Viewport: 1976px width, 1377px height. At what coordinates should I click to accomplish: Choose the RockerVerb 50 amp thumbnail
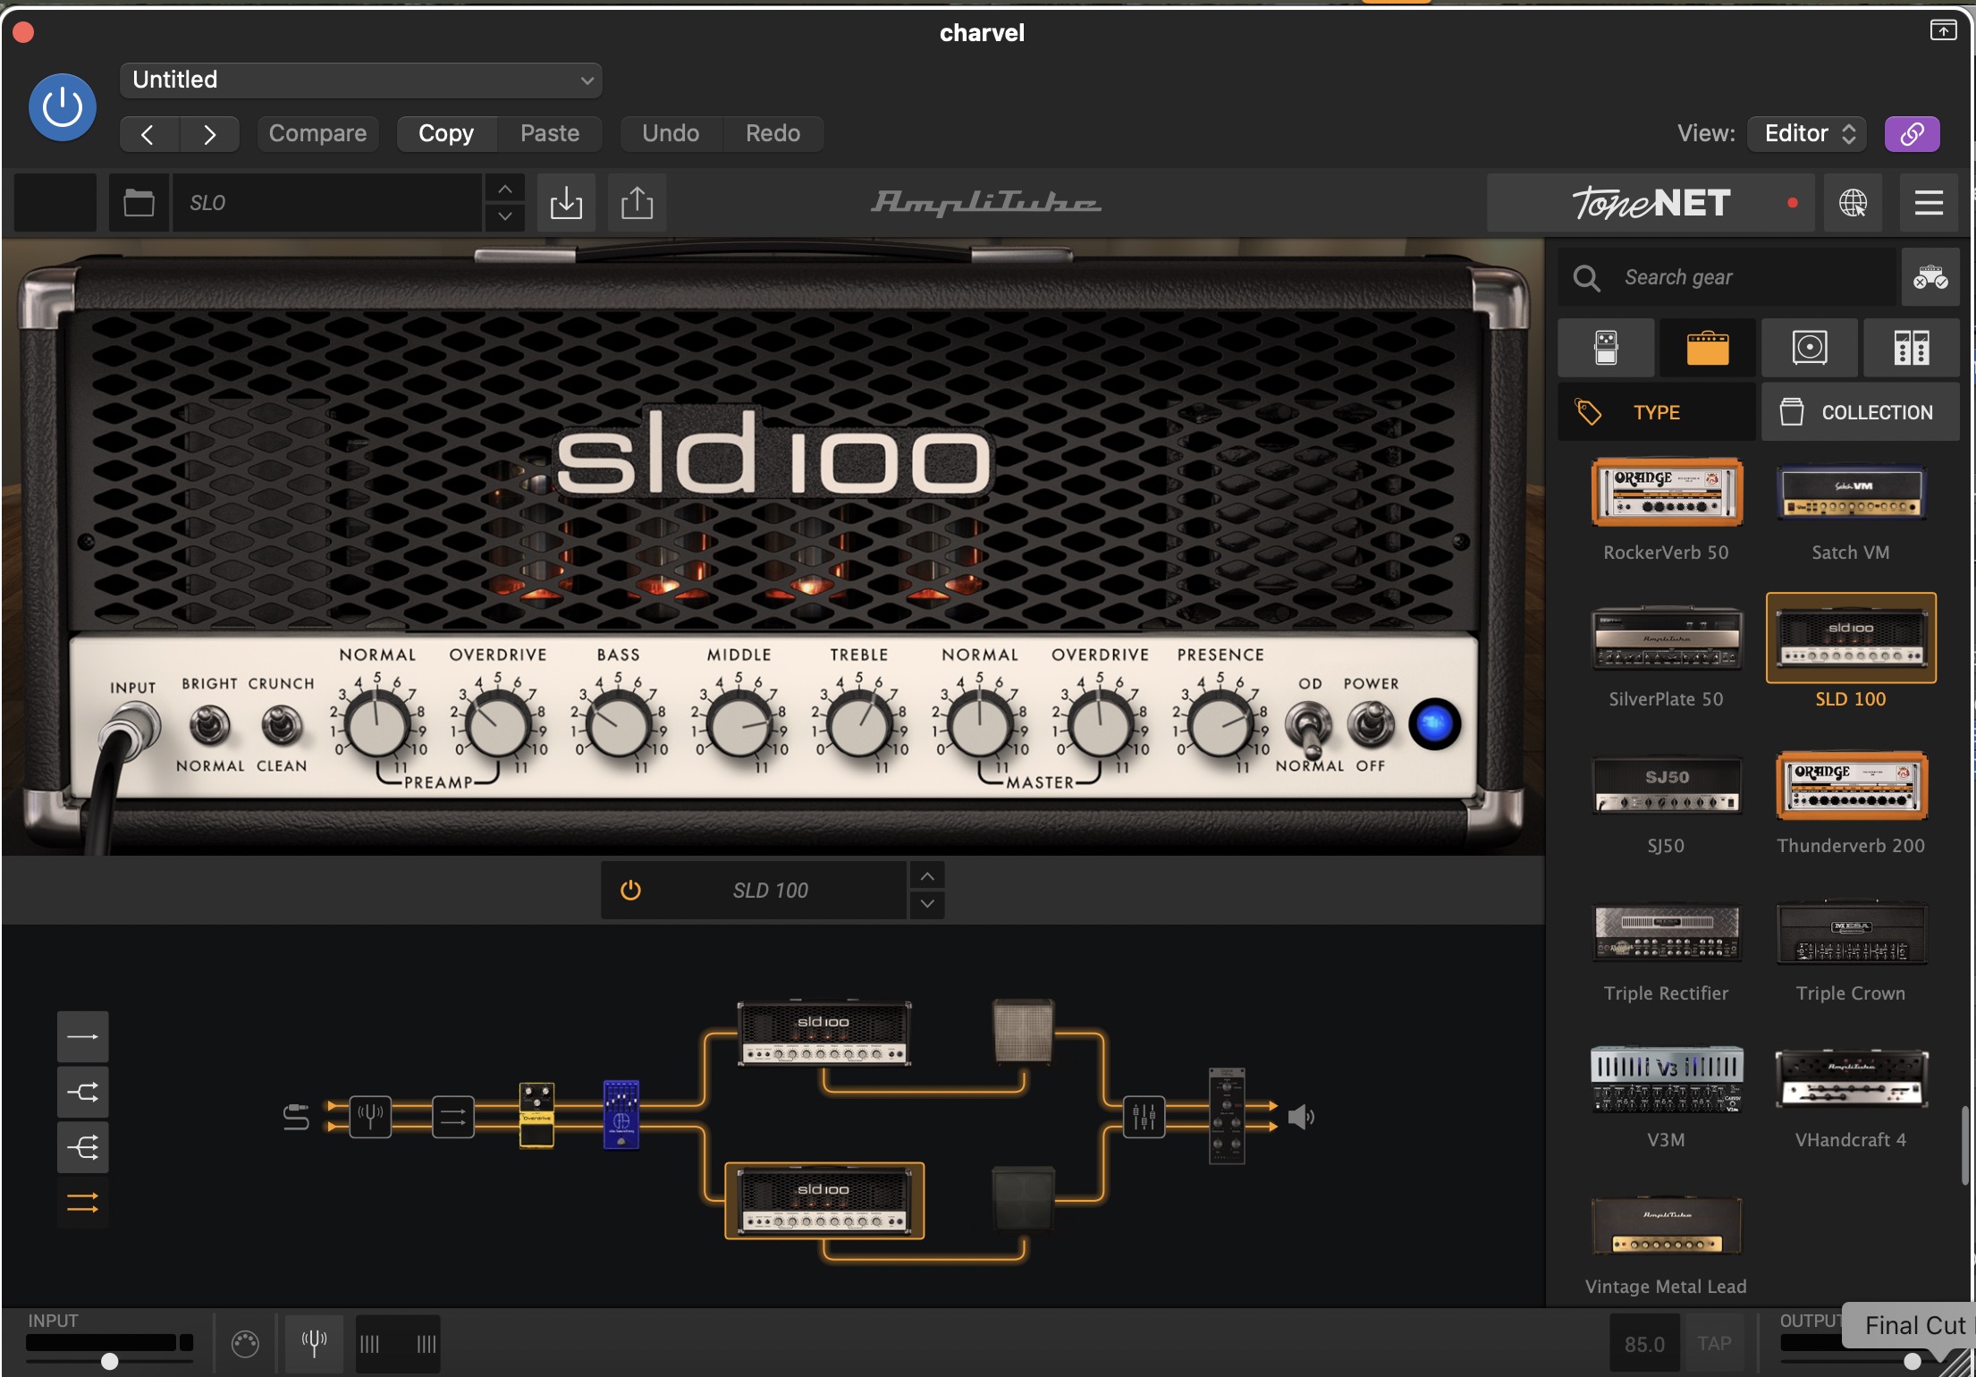pyautogui.click(x=1667, y=493)
